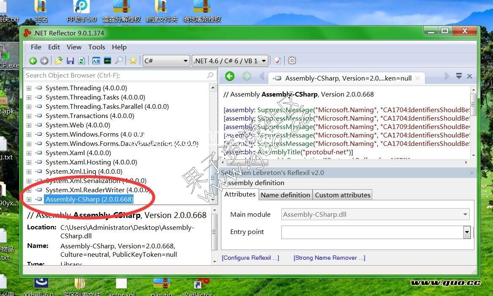Screen dimensions: 493x296
Task: Close the Reflexil v2.0 panel
Action: click(x=472, y=173)
